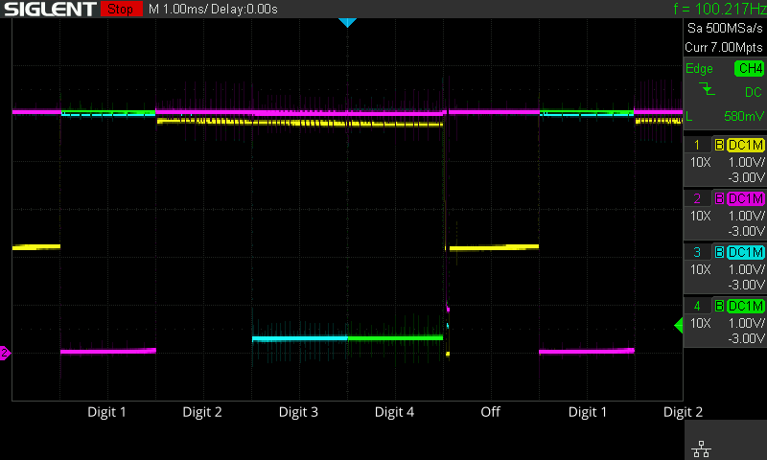Click channel 1 bandwidth limit B icon

719,145
